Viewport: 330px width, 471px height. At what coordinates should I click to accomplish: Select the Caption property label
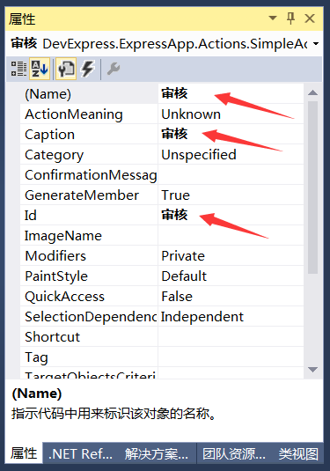point(89,135)
